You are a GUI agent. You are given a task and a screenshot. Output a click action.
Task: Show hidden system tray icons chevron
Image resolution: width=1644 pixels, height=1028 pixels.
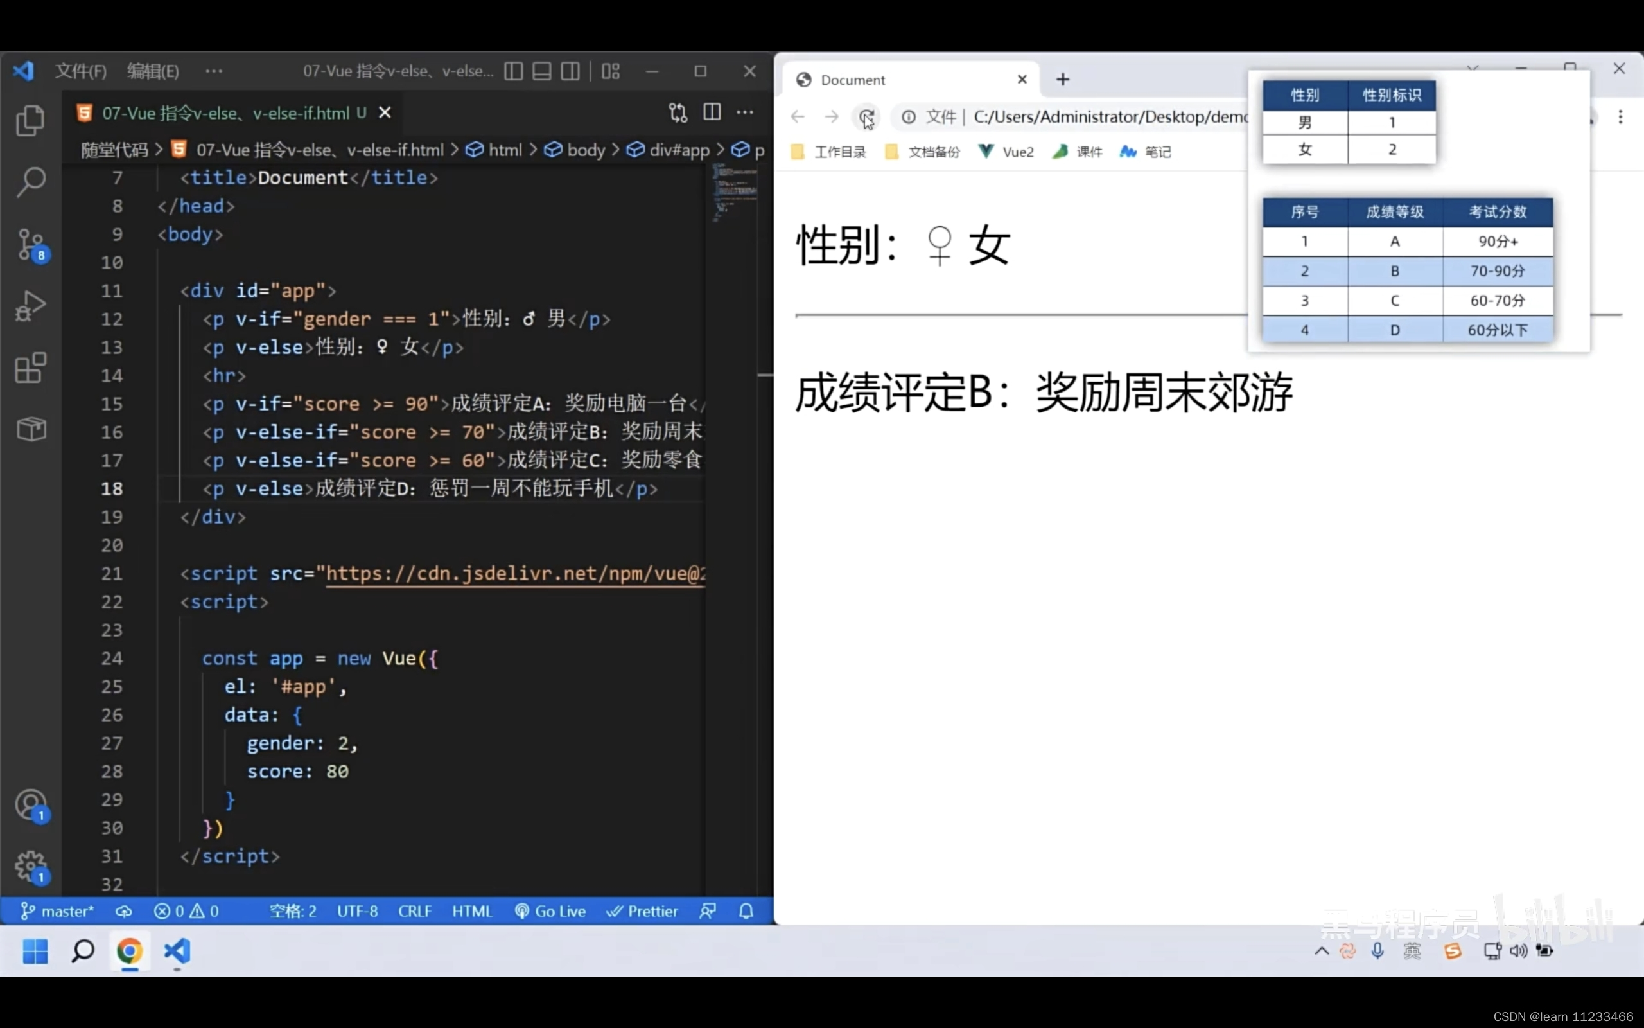click(1322, 951)
